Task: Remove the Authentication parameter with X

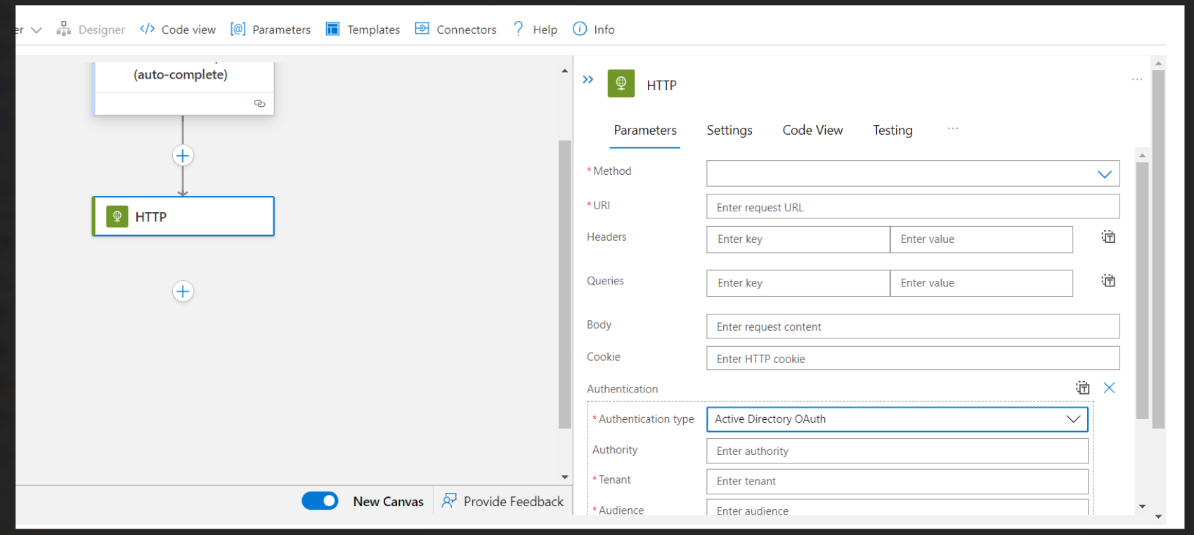Action: click(1110, 388)
